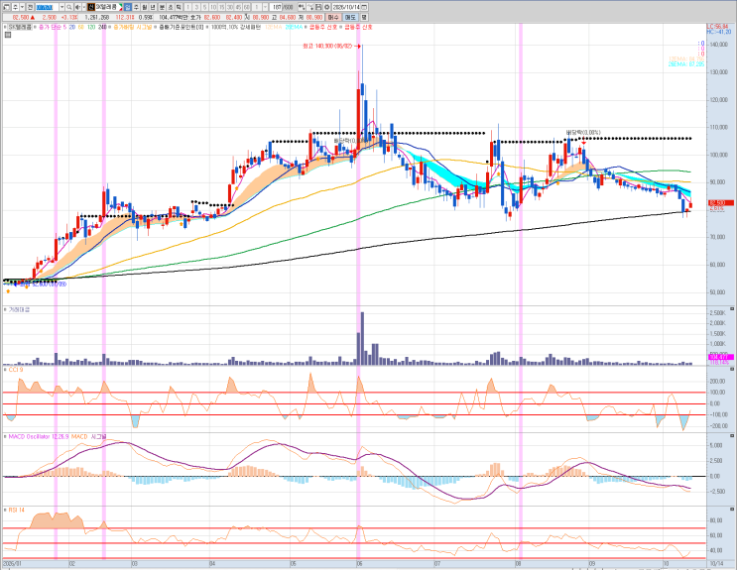The width and height of the screenshot is (737, 570).
Task: Click the speaker sound icon
Action: click(x=77, y=7)
